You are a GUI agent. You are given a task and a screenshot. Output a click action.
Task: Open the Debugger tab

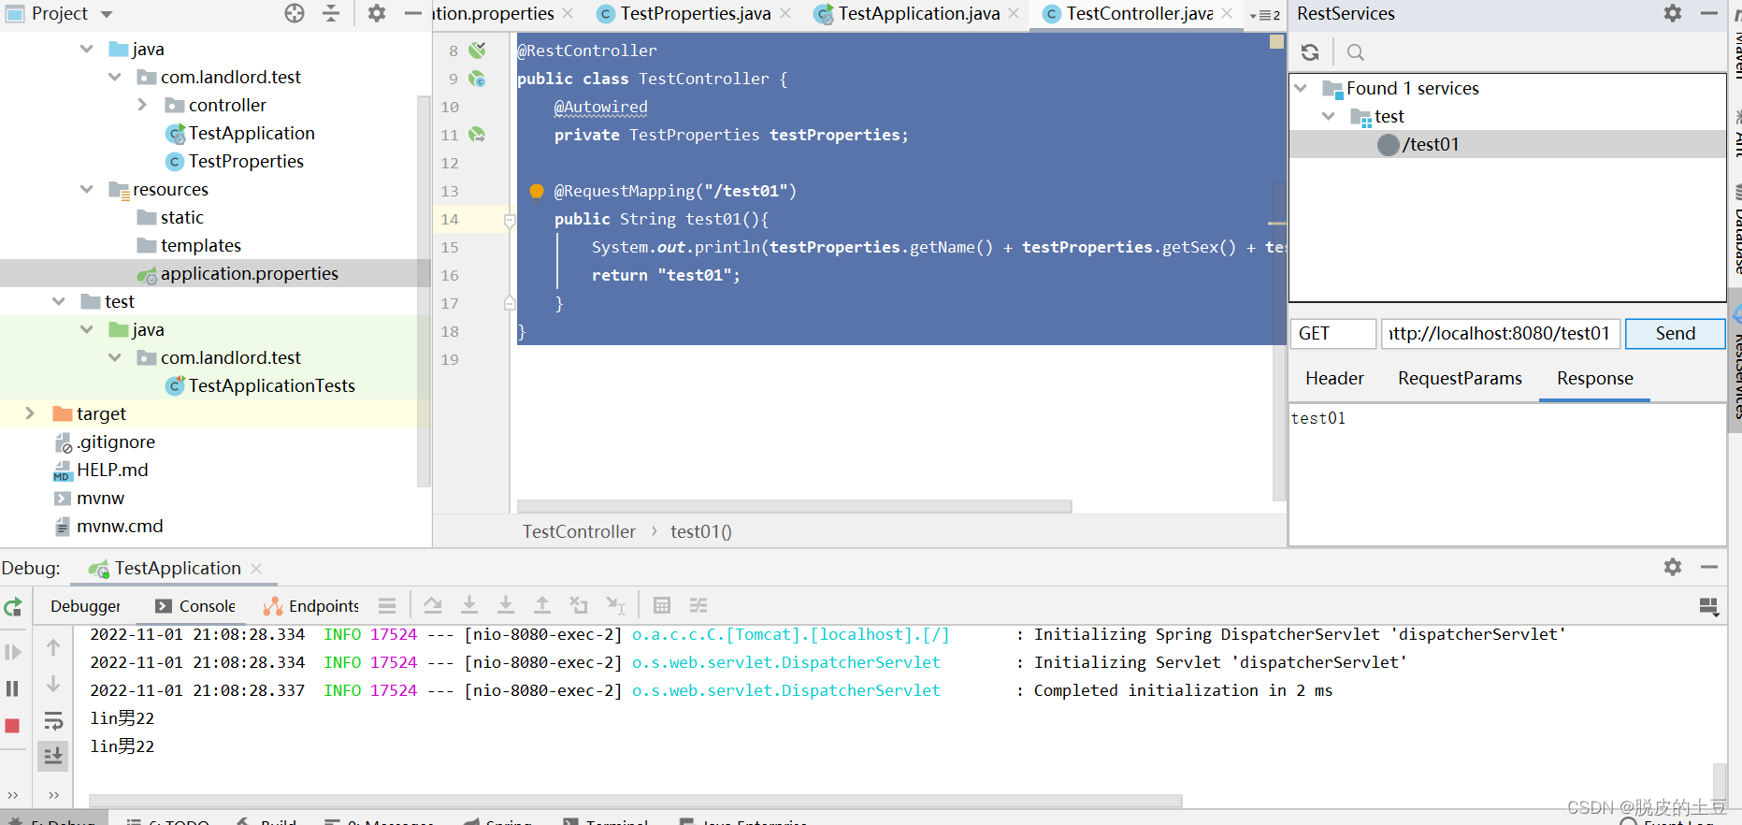(x=85, y=606)
